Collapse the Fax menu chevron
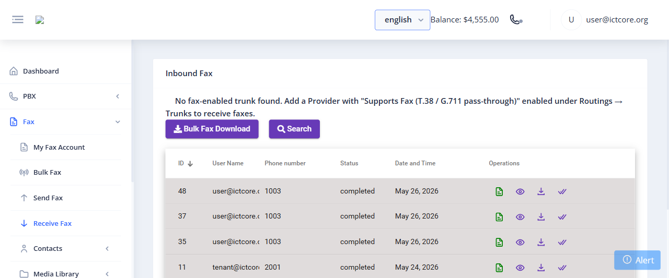The height and width of the screenshot is (278, 669). pyautogui.click(x=118, y=122)
